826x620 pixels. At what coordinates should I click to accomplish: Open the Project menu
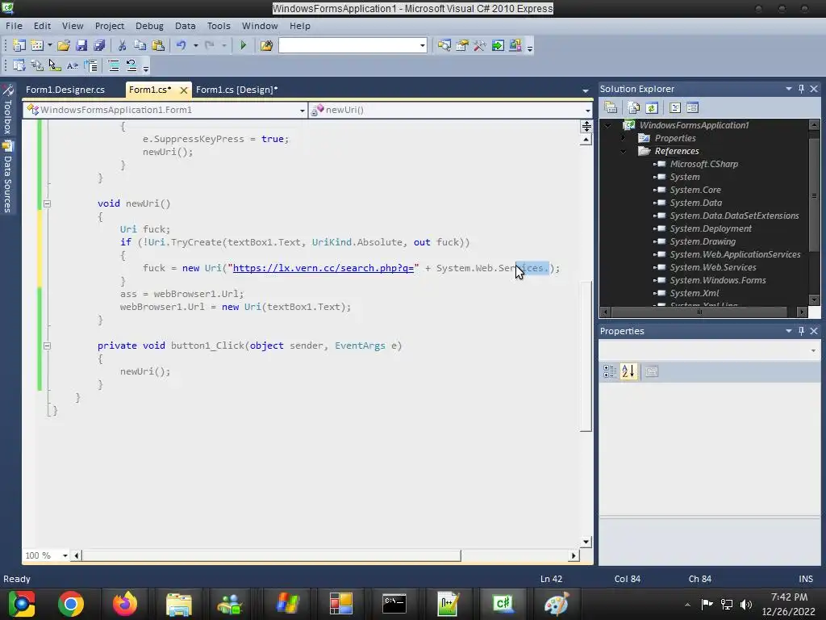(110, 26)
